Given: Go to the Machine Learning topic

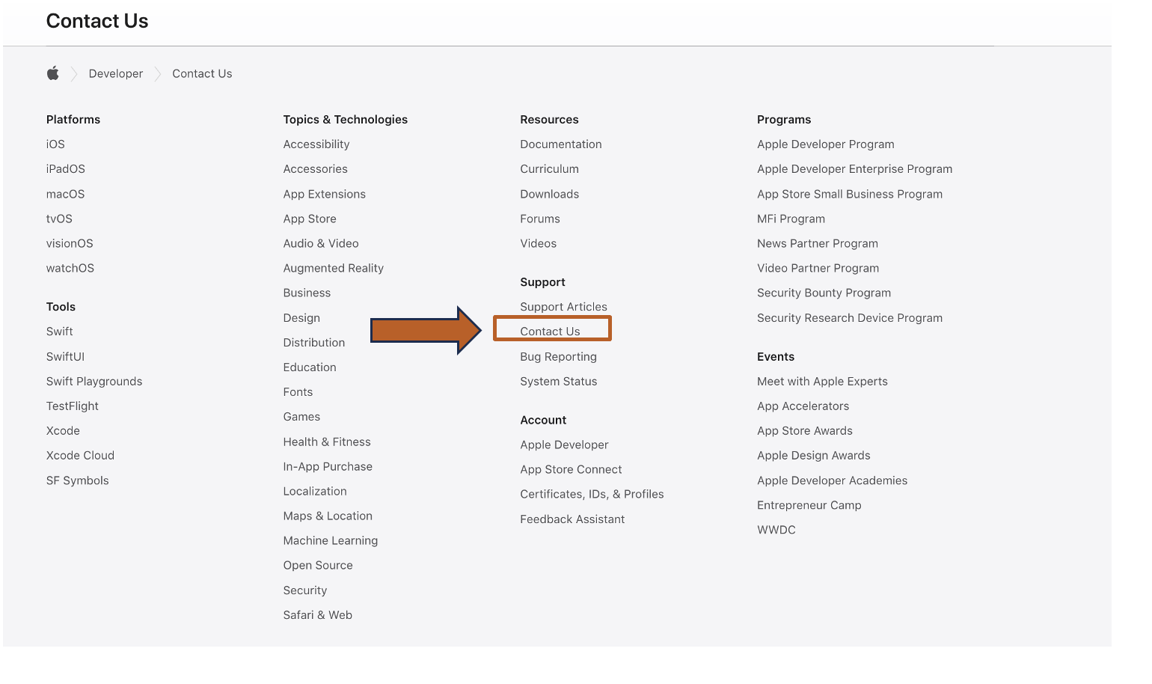Looking at the screenshot, I should coord(330,540).
